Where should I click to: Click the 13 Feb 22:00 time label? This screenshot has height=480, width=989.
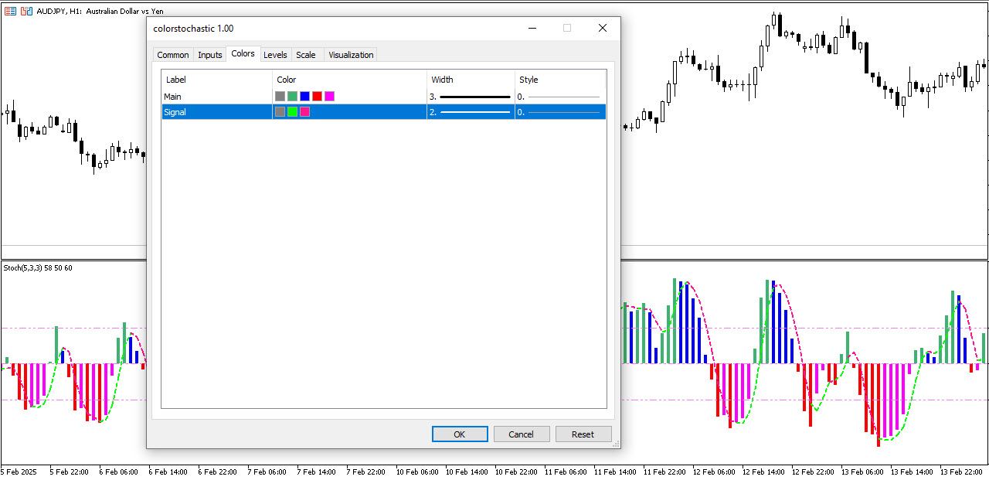coord(960,471)
